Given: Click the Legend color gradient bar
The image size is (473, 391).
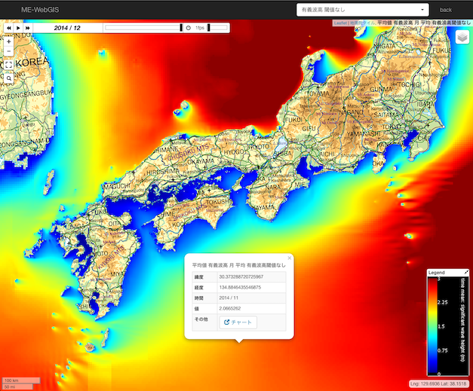Looking at the screenshot, I should point(432,326).
